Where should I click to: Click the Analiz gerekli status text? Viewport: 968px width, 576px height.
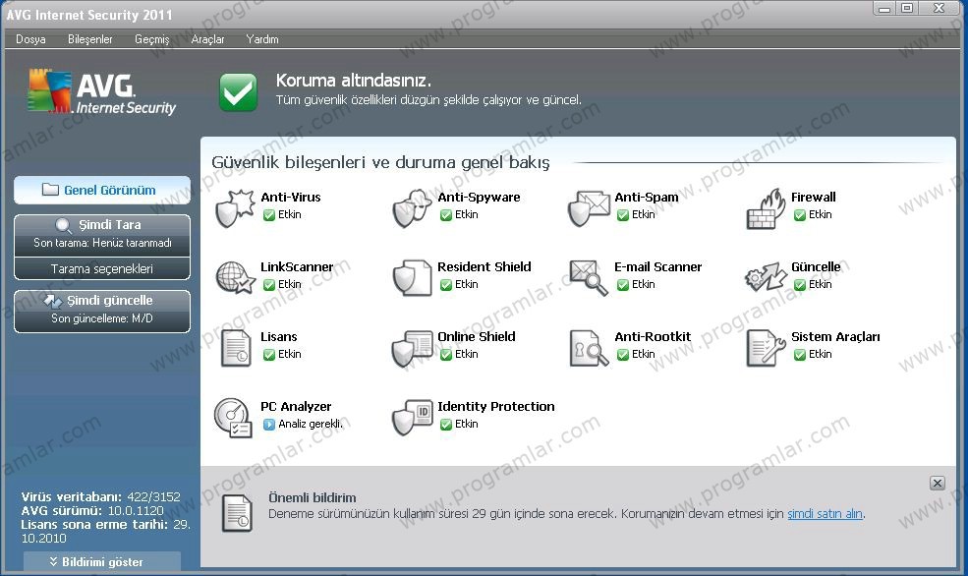pos(311,424)
